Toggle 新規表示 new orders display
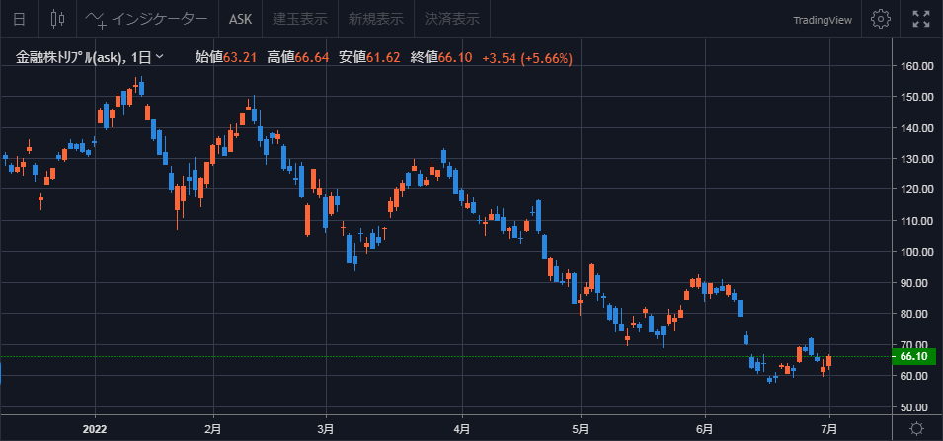This screenshot has width=943, height=441. pos(376,19)
